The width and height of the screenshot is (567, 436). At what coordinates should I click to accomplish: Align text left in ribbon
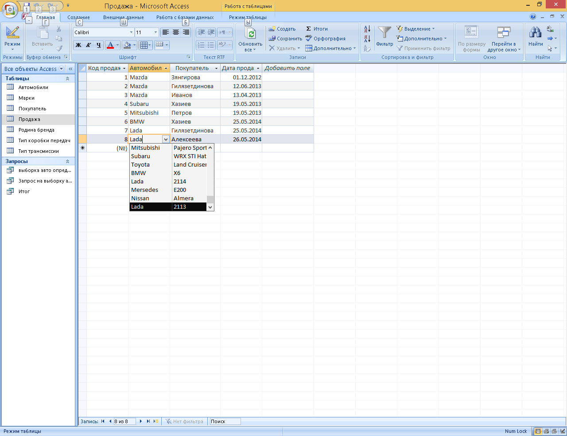pyautogui.click(x=165, y=32)
